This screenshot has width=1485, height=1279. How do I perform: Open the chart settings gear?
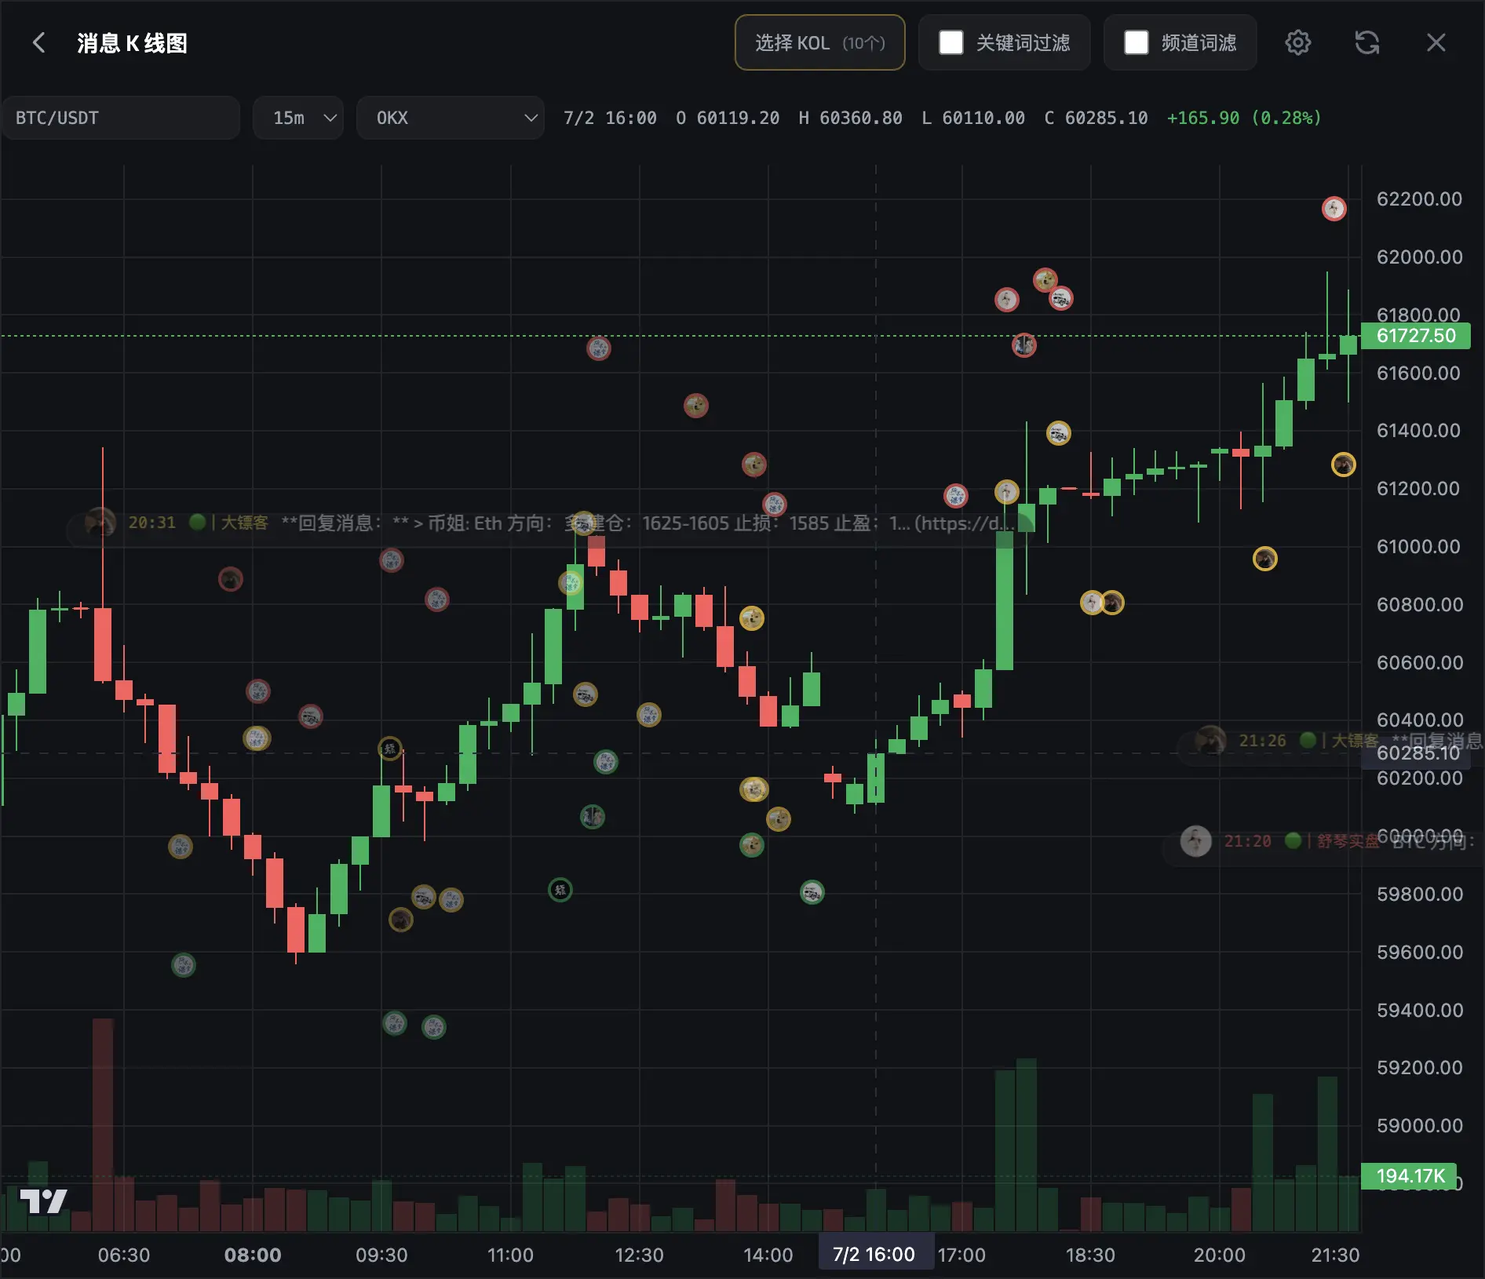click(x=1298, y=42)
